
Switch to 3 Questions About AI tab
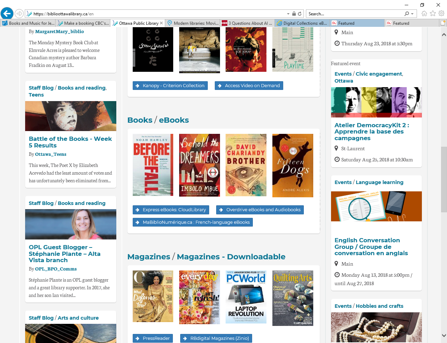pos(248,23)
